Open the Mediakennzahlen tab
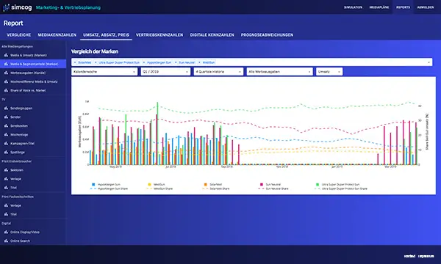 pyautogui.click(x=57, y=34)
